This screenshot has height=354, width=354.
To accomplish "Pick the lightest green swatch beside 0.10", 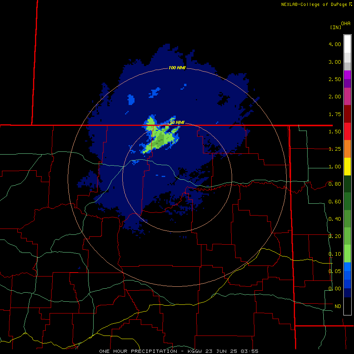I will click(347, 254).
